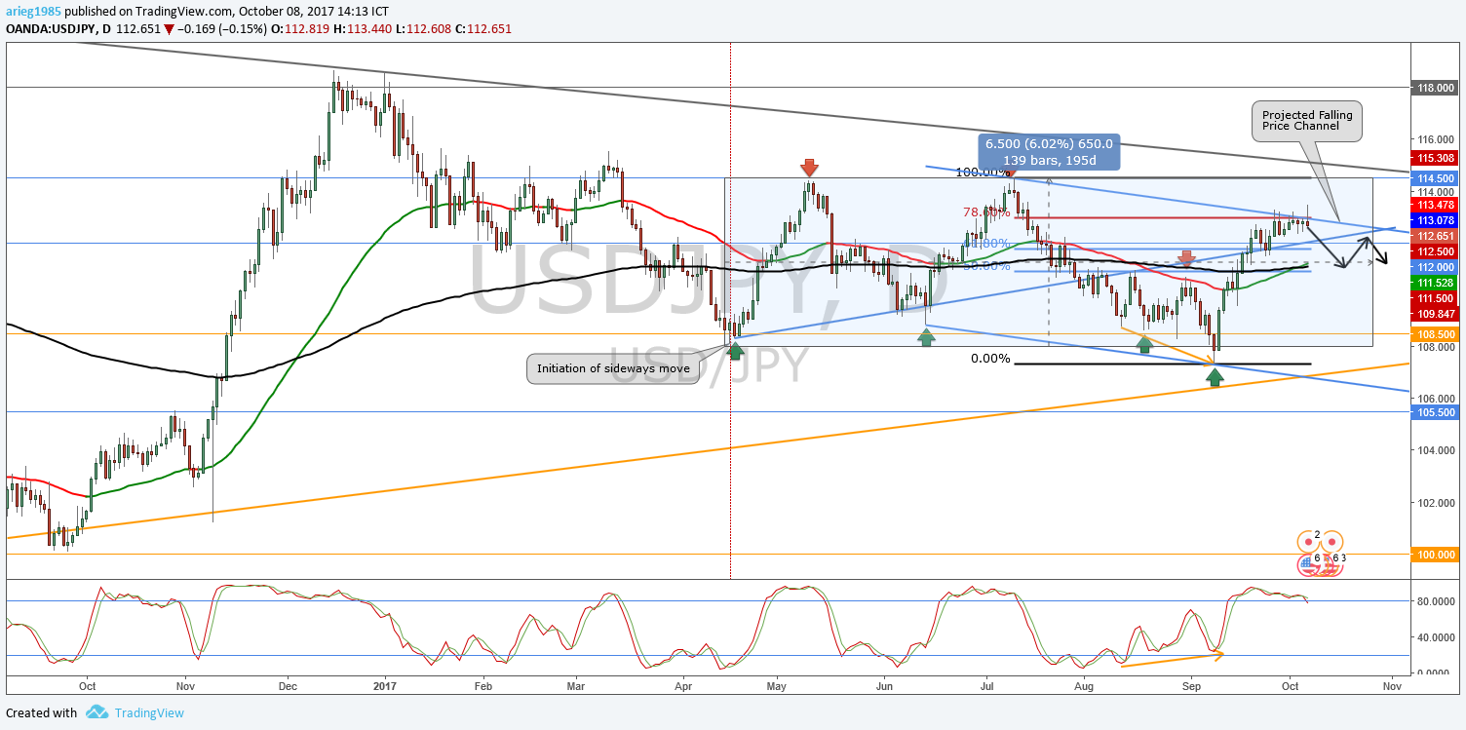Click the 6.500 (6.02%) 650.0 measurement label
The height and width of the screenshot is (730, 1466).
coord(1049,152)
